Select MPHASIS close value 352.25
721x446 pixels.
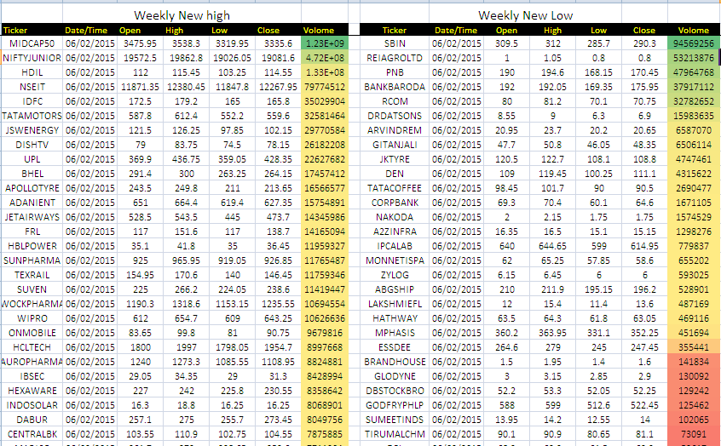pos(644,333)
